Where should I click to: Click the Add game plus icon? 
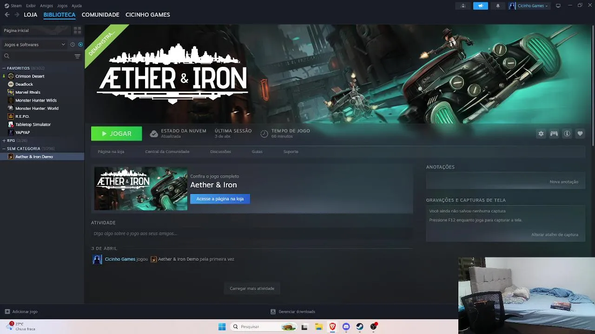7,312
